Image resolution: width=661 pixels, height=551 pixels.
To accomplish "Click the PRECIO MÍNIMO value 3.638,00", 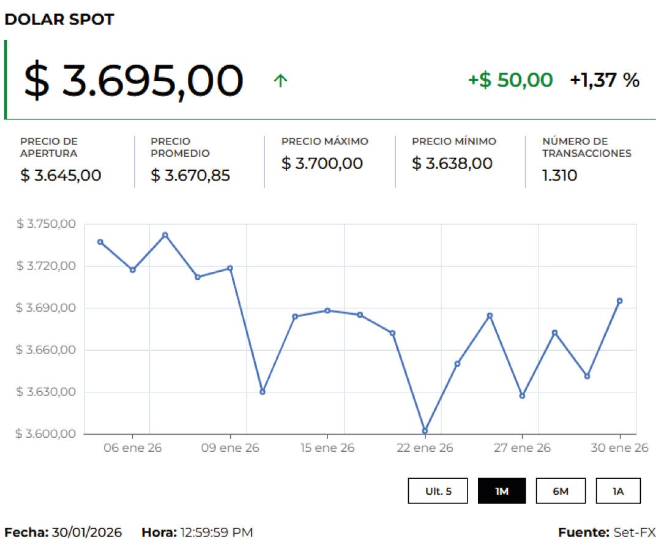I will pyautogui.click(x=452, y=163).
